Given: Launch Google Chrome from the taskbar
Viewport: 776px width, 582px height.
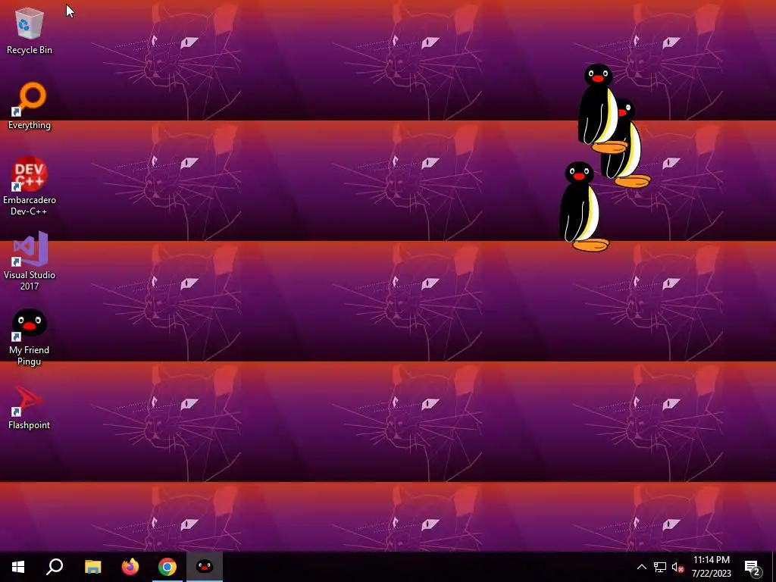Looking at the screenshot, I should pyautogui.click(x=167, y=567).
